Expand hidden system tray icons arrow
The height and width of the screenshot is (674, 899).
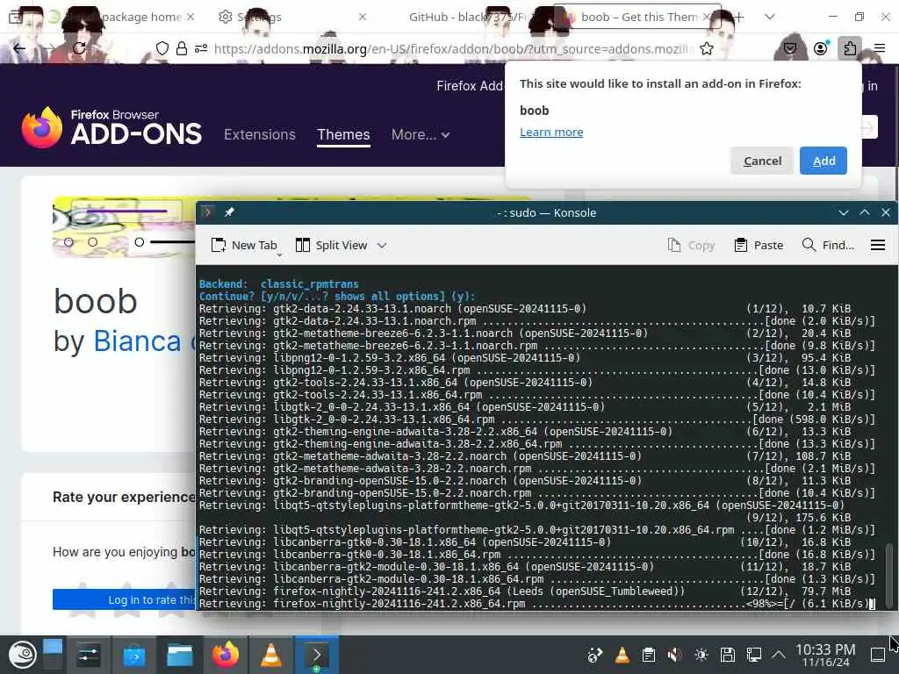pyautogui.click(x=779, y=655)
